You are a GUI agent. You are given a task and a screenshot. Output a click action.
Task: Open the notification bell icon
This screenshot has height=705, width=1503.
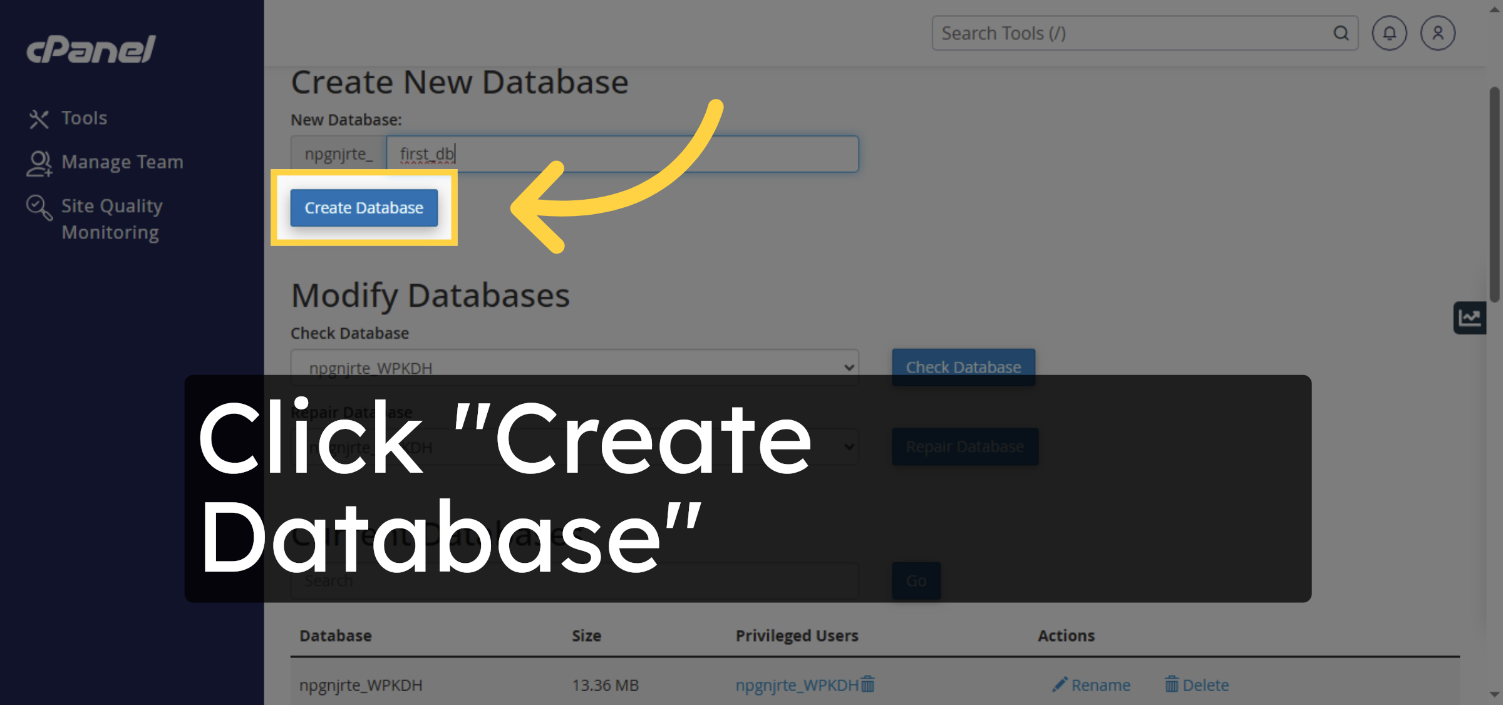click(x=1389, y=33)
